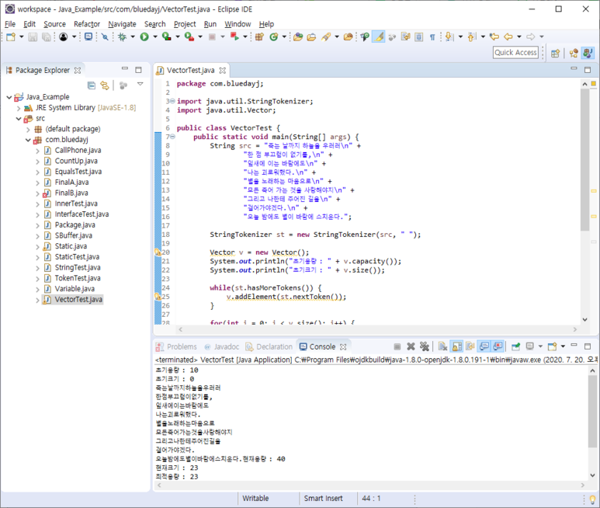Click the Open Type icon

tap(298, 37)
